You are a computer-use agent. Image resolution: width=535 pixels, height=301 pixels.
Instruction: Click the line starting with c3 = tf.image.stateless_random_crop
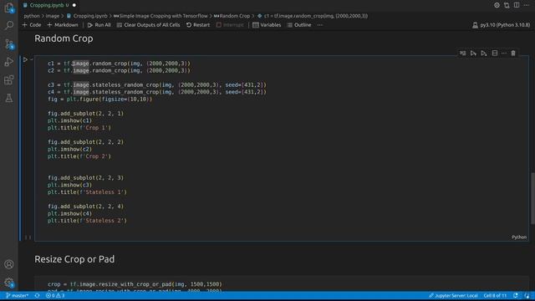point(157,85)
